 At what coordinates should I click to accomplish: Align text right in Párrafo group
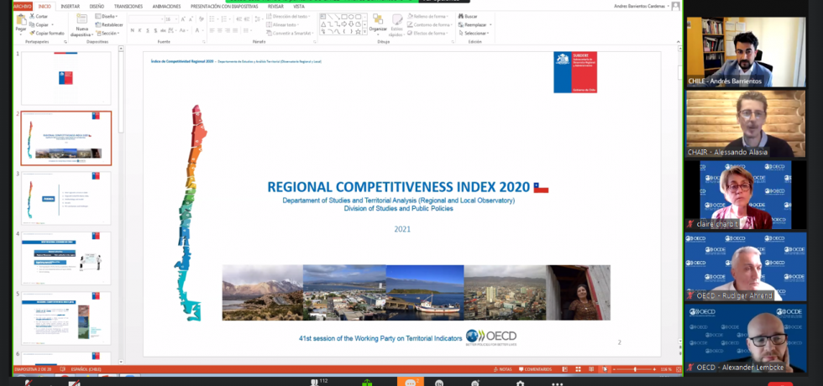228,30
